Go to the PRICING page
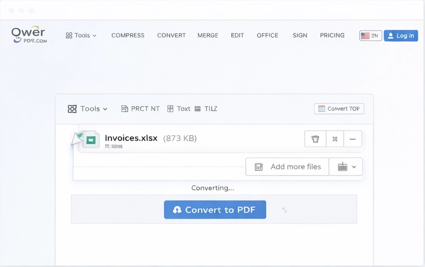 (332, 36)
